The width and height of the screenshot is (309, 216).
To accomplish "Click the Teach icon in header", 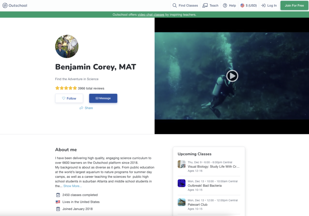I will coord(205,5).
